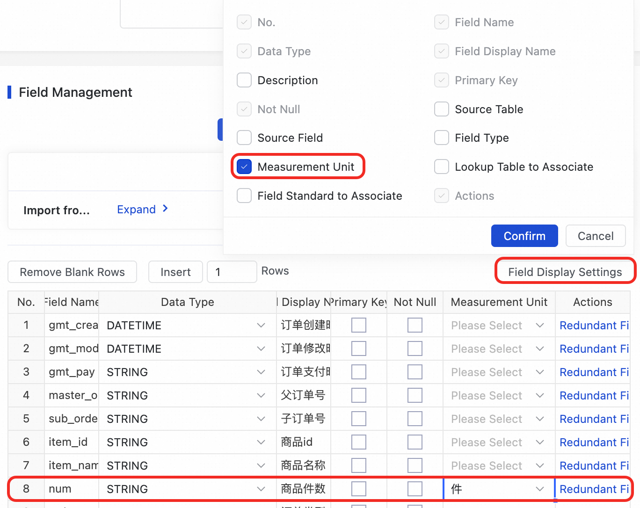Toggle Primary Key checkbox for sub_order row
This screenshot has height=508, width=640.
pyautogui.click(x=359, y=419)
